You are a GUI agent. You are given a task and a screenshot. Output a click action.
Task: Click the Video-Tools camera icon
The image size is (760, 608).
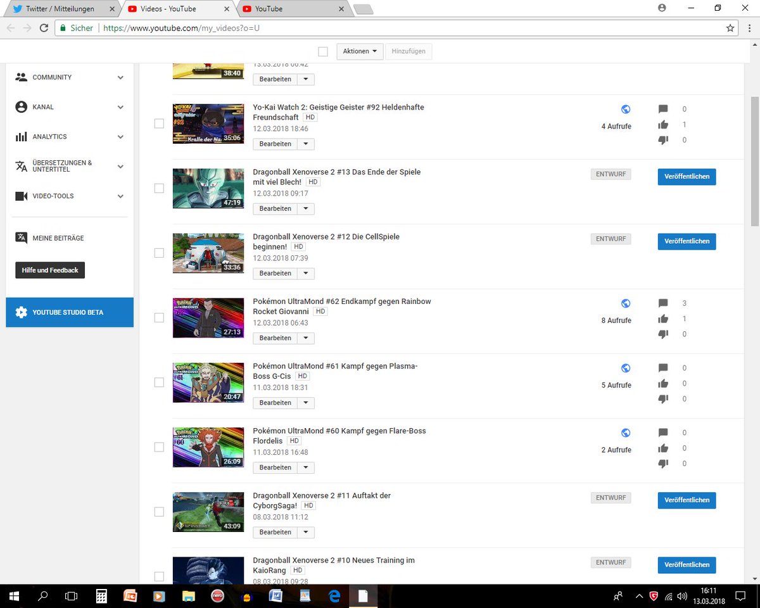(22, 196)
